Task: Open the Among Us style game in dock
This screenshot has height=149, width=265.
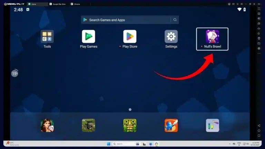Action: coord(171,125)
